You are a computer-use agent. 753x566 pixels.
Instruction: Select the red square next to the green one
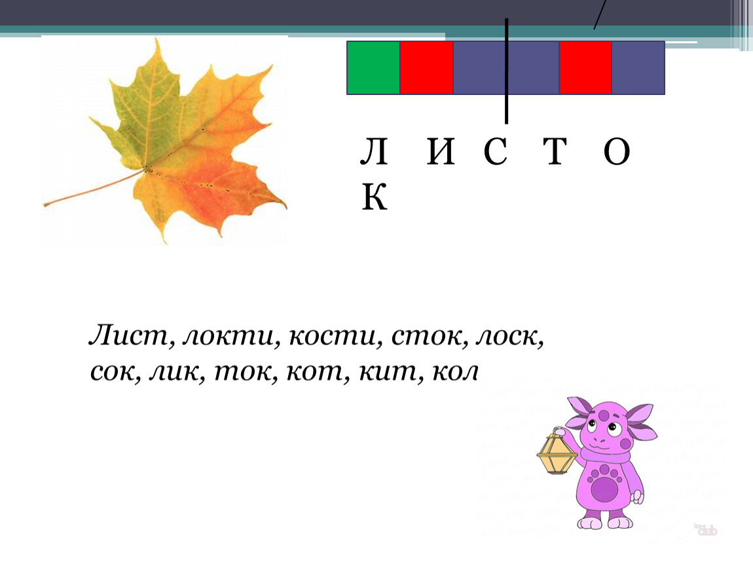(x=426, y=67)
